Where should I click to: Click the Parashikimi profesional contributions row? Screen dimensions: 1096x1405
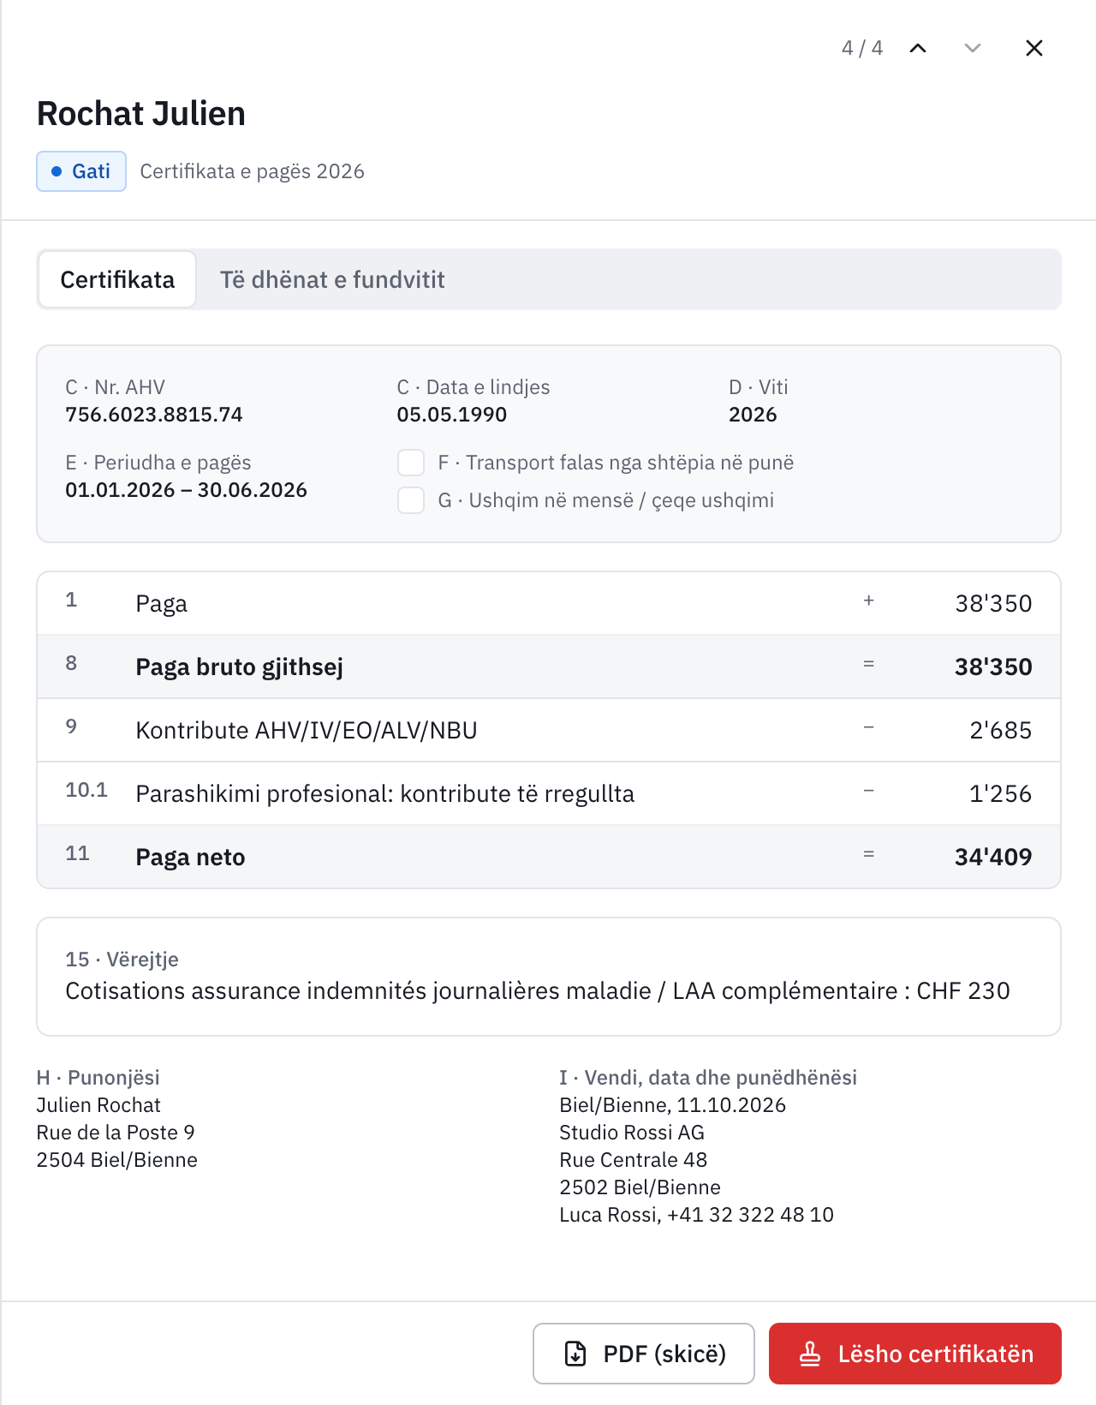pyautogui.click(x=549, y=793)
